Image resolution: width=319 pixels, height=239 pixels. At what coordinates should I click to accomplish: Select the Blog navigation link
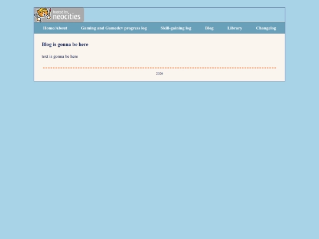click(209, 28)
